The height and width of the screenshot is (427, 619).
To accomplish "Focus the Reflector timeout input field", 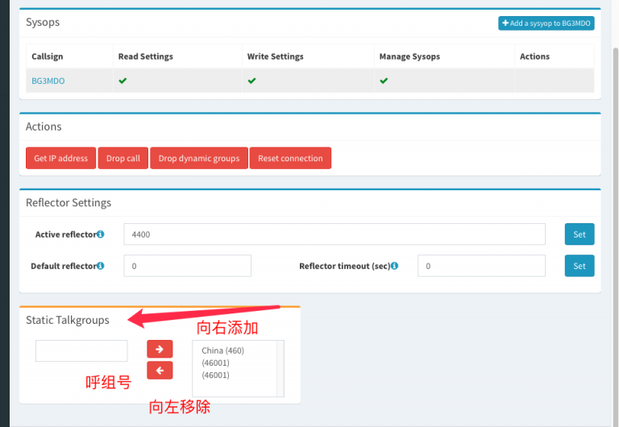I will [x=481, y=266].
